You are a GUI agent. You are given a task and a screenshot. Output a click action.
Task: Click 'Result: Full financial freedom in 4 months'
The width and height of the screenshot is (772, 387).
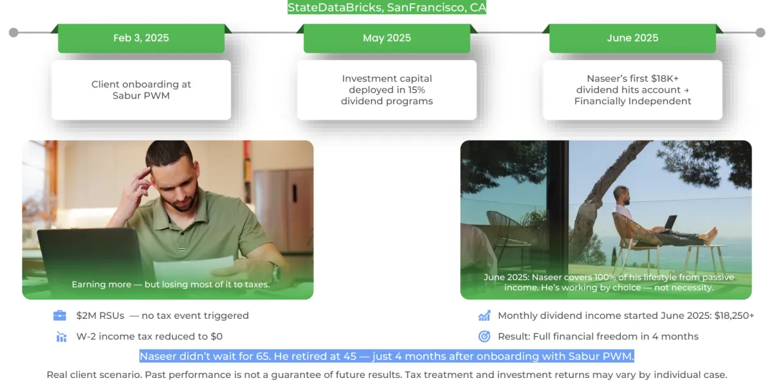tap(598, 336)
